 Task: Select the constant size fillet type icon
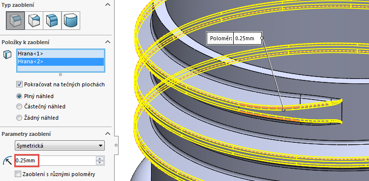(x=15, y=21)
